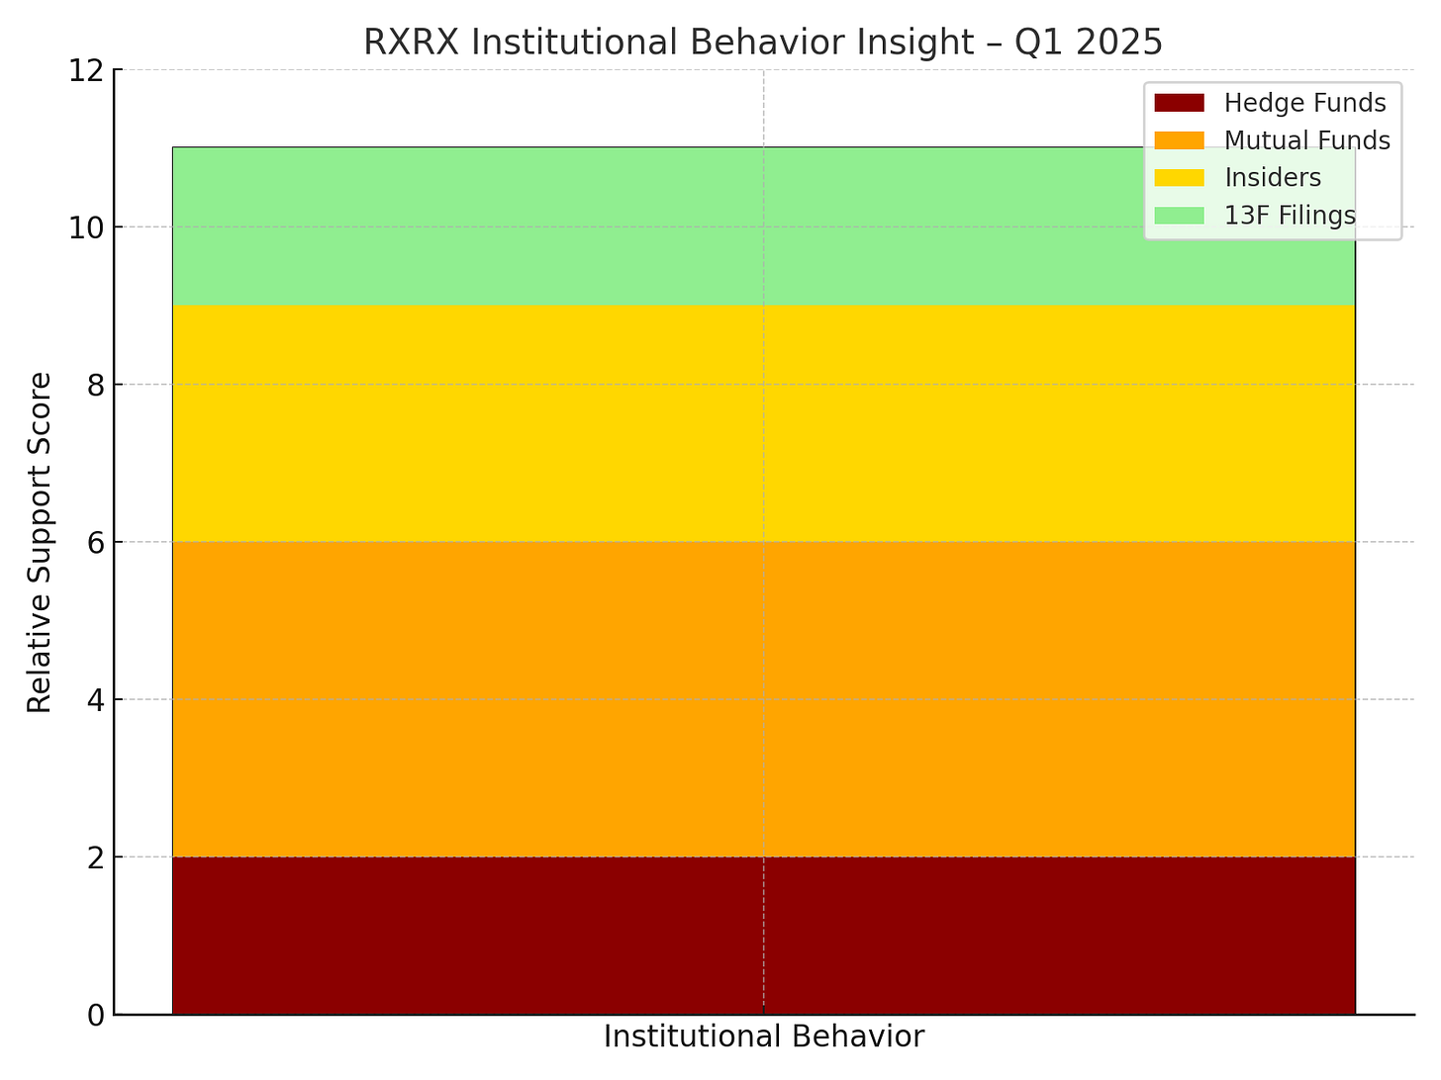This screenshot has height=1080, width=1441.
Task: Click the y-axis tick value 6
Action: click(x=95, y=542)
